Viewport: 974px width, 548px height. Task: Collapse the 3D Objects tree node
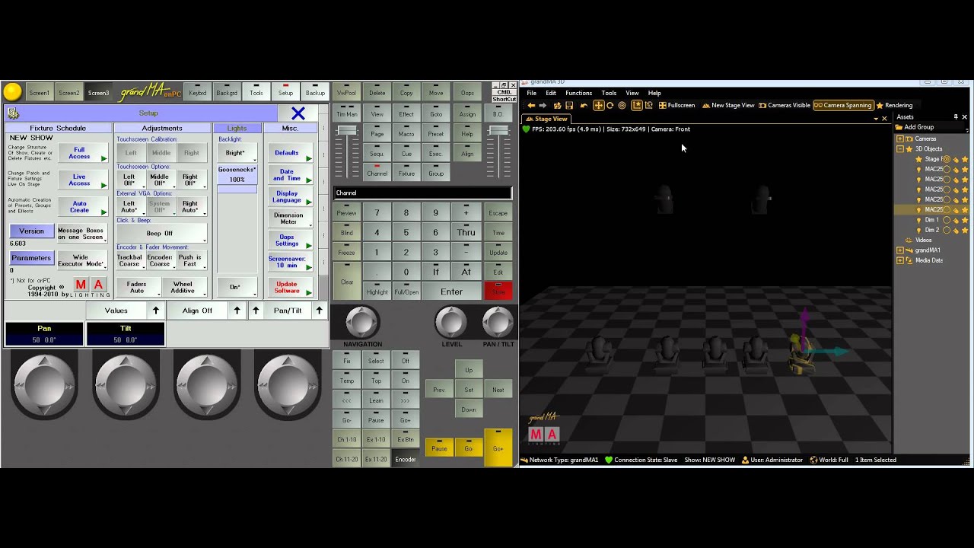(x=900, y=149)
